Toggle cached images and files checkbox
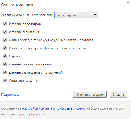131x119 pixels. click(x=5, y=48)
